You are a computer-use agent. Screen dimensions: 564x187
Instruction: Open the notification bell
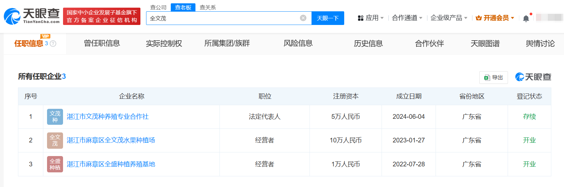[526, 18]
